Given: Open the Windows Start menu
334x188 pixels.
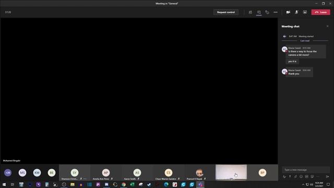Looking at the screenshot, I should coord(4,184).
